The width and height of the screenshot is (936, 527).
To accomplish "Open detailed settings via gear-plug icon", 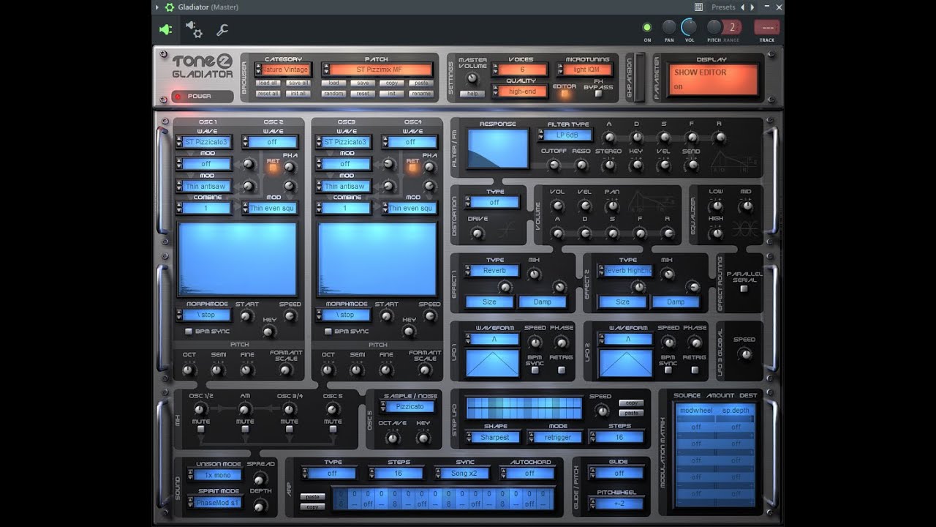I will pos(194,29).
